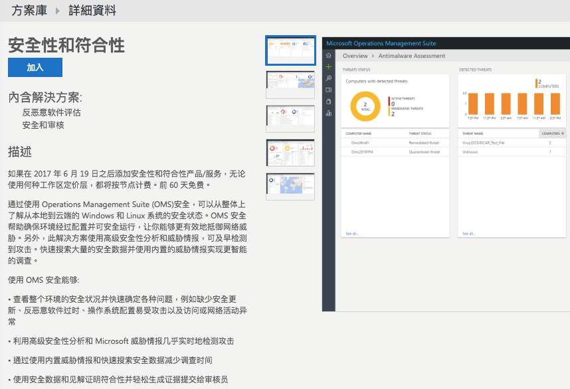Screen dimensions: 570x389
Task: Click 安全和审核 solution entry
Action: click(x=43, y=125)
